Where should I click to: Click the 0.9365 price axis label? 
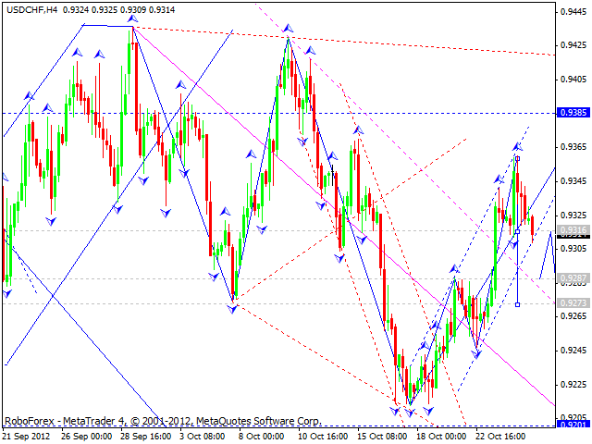(x=573, y=147)
